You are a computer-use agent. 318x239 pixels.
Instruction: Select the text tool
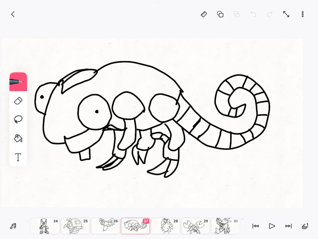click(18, 157)
